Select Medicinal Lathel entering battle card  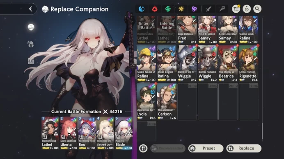167,30
